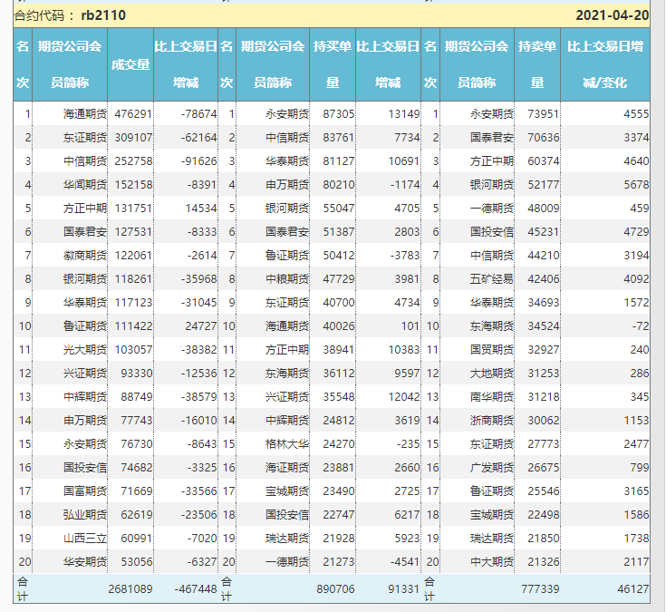This screenshot has height=612, width=666.
Task: Click the date 2021-04-20
Action: tap(612, 15)
